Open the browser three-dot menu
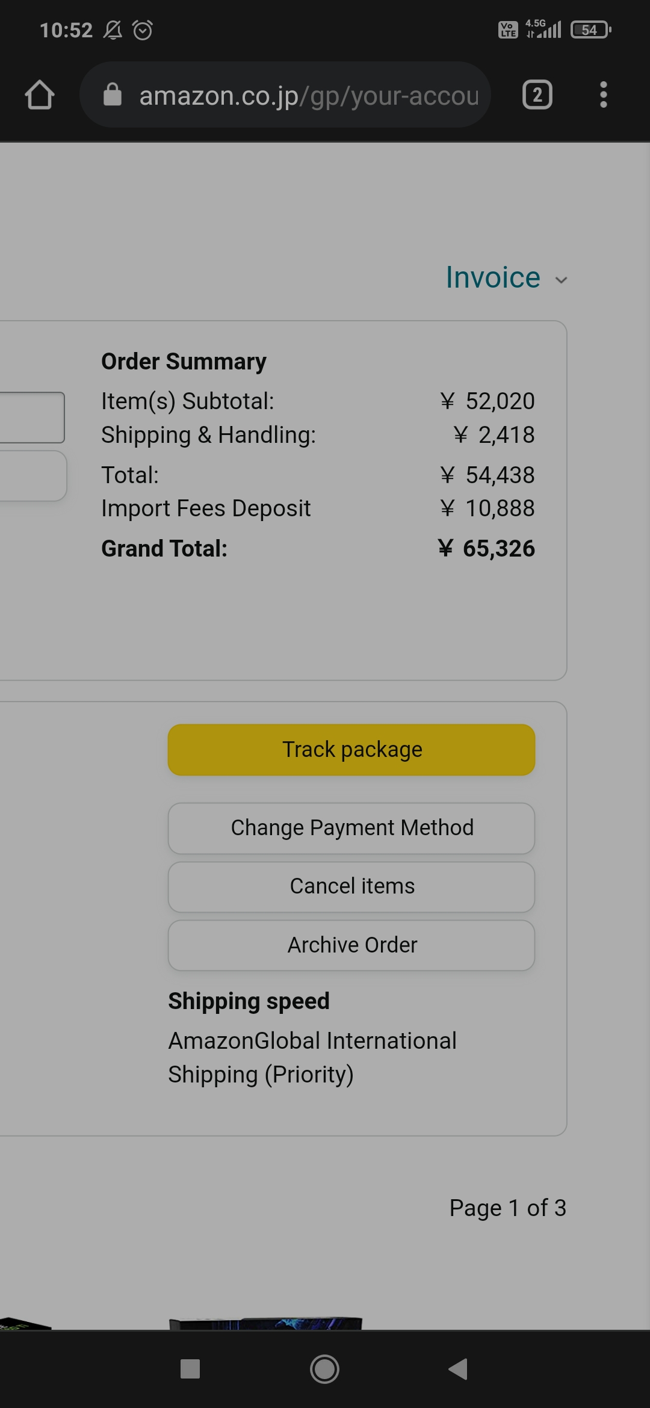 pos(603,95)
